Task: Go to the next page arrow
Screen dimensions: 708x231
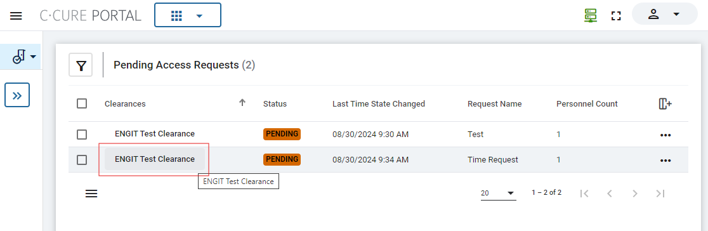Action: click(x=635, y=194)
